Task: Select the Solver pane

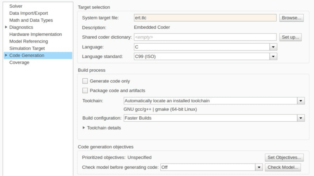Action: click(16, 6)
